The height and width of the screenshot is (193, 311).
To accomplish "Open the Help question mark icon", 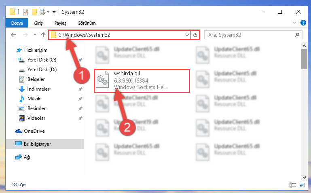I will [x=303, y=23].
